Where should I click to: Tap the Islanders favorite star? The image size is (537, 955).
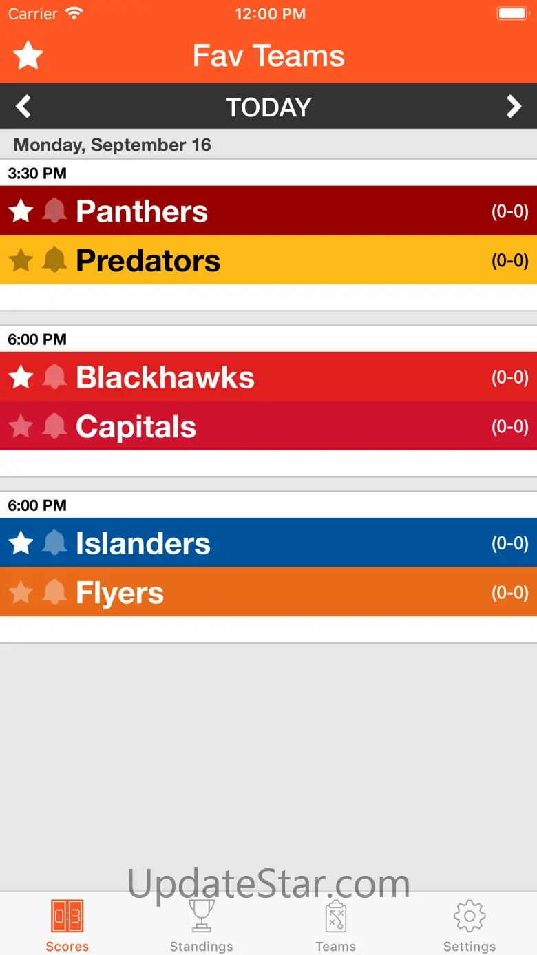(21, 543)
